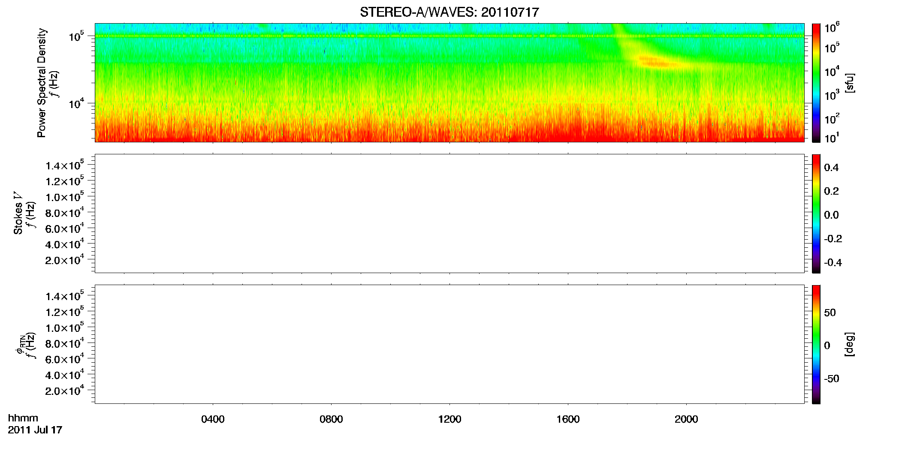Click the 1200 time axis label
Image resolution: width=899 pixels, height=463 pixels.
[x=449, y=419]
